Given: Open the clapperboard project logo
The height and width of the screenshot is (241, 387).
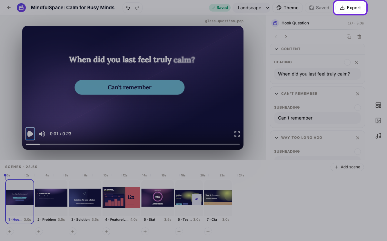Looking at the screenshot, I should 21,8.
